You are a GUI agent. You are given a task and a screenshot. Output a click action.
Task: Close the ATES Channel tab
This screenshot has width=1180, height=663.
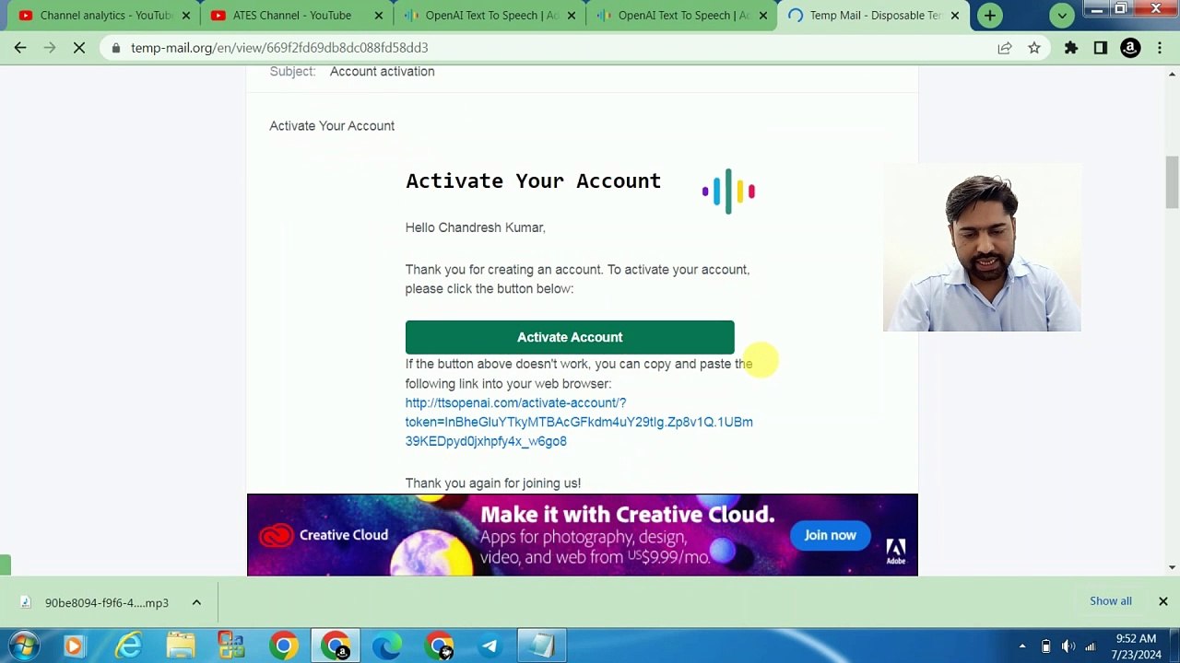click(x=378, y=15)
